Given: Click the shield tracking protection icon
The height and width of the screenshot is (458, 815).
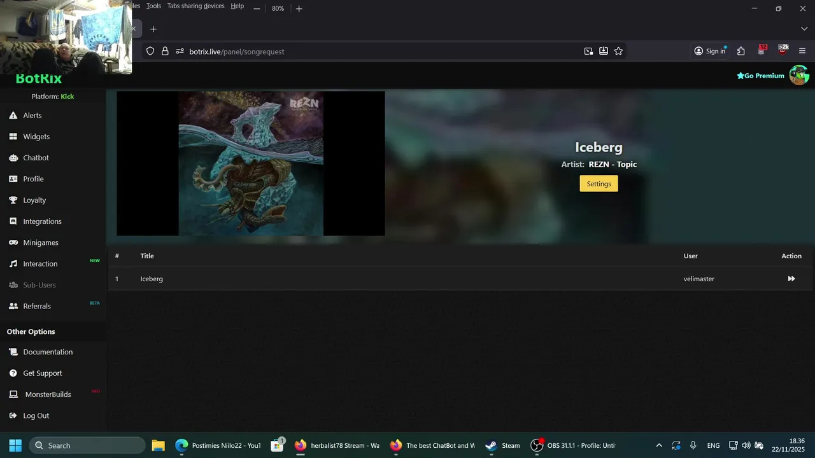Looking at the screenshot, I should tap(150, 51).
